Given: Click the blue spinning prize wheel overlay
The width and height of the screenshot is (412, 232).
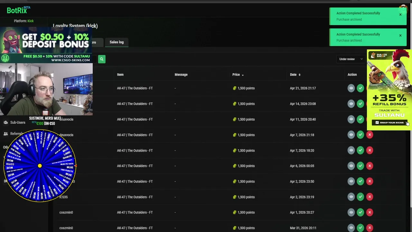Looking at the screenshot, I should pos(40,166).
